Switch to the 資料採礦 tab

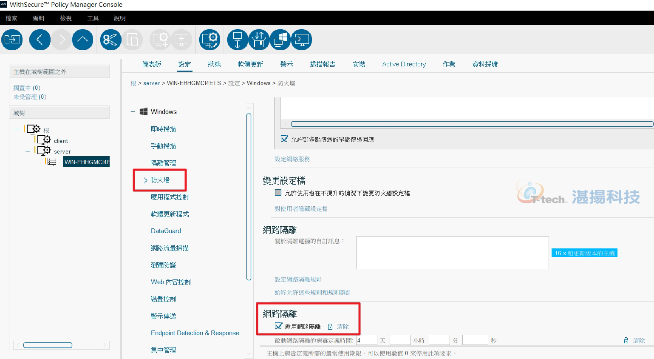coord(485,64)
